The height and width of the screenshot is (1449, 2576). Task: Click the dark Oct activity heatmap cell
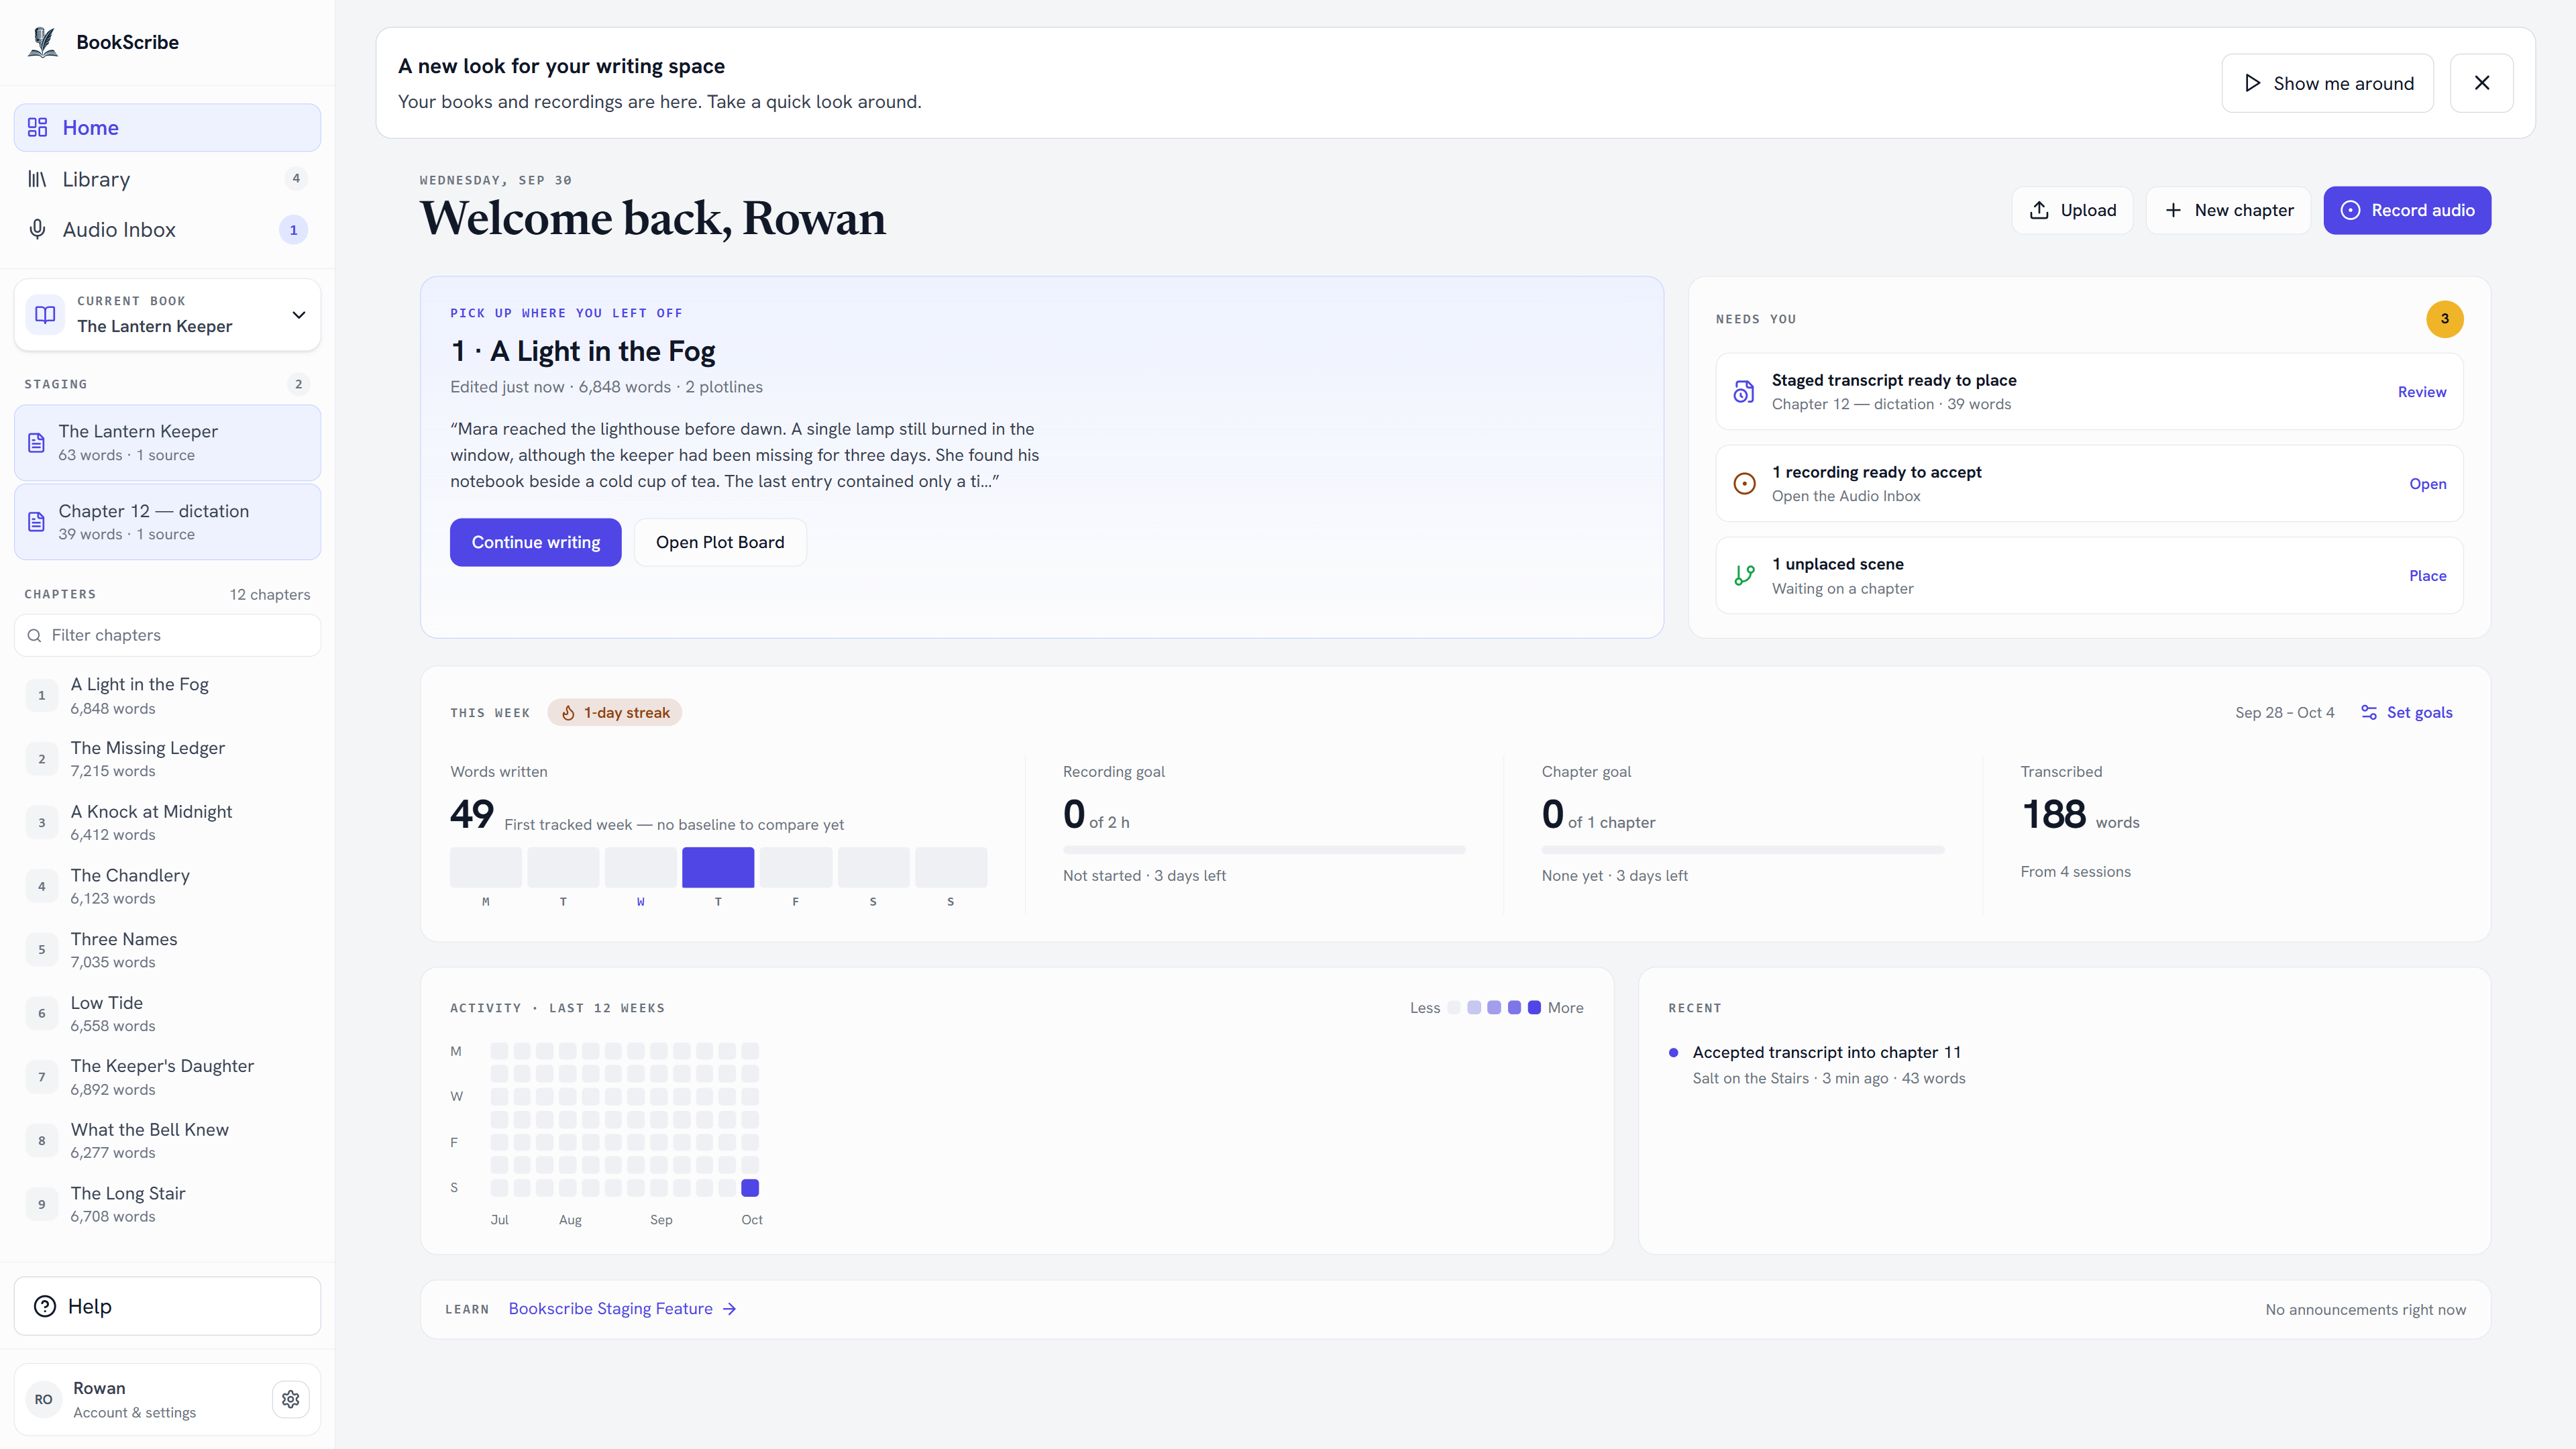point(750,1188)
